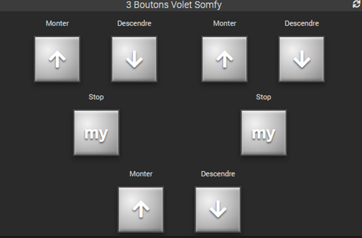This screenshot has height=238, width=362.
Task: Click the 'Descendre' label in the bottom group
Action: (x=218, y=174)
